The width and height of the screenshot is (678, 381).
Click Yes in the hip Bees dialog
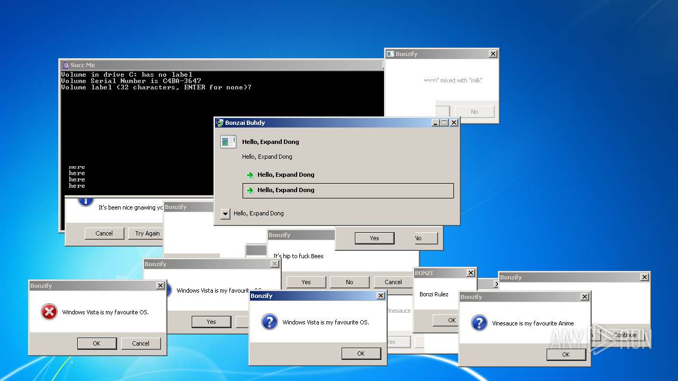[306, 282]
